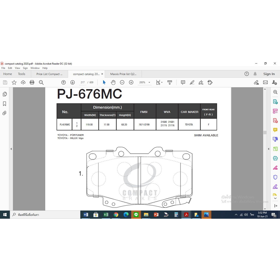Open the page thumbnails panel
Viewport: 280px width, 280px height.
5,94
